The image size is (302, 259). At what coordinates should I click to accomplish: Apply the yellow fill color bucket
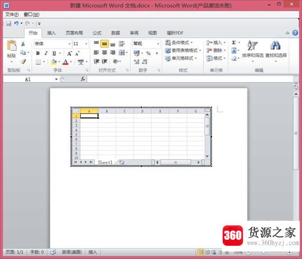coord(54,62)
